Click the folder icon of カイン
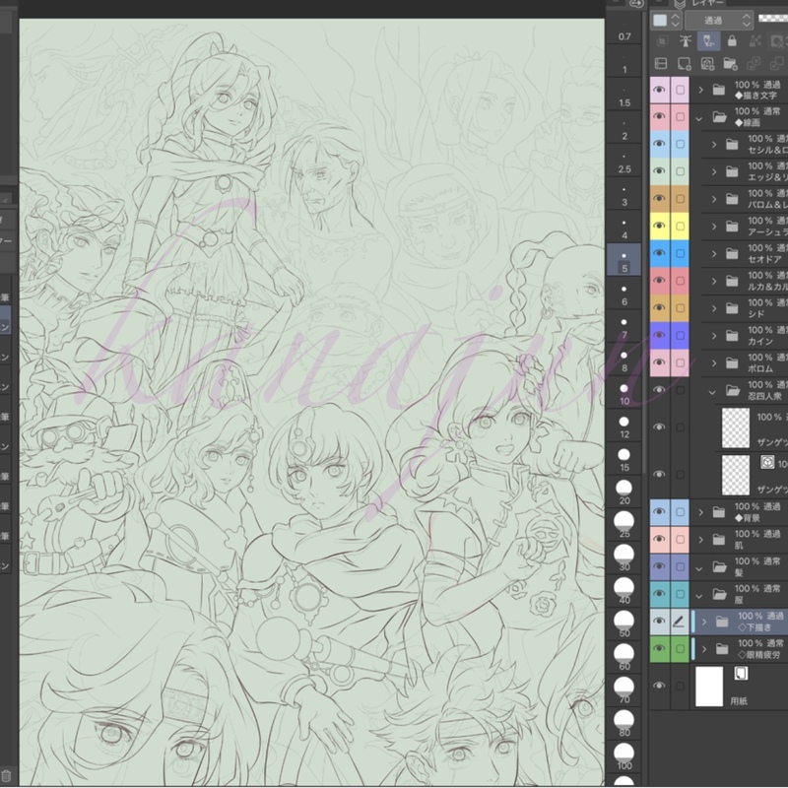Image resolution: width=788 pixels, height=788 pixels. (732, 335)
